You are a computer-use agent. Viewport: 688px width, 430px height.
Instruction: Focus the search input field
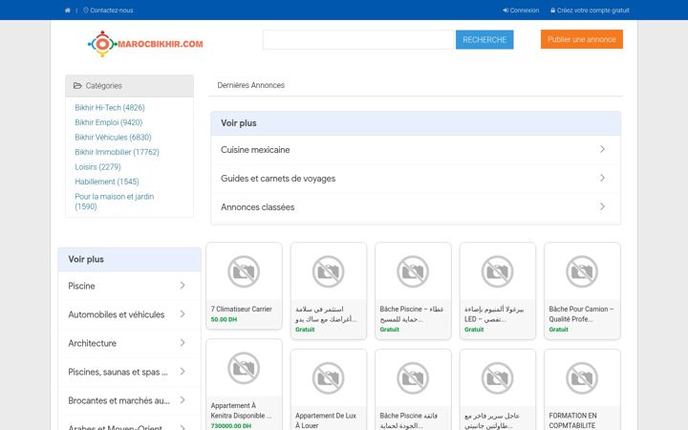coord(358,39)
